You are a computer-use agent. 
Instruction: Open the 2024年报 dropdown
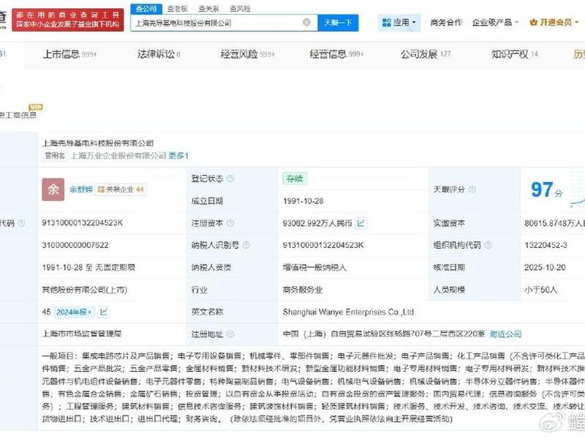(74, 312)
